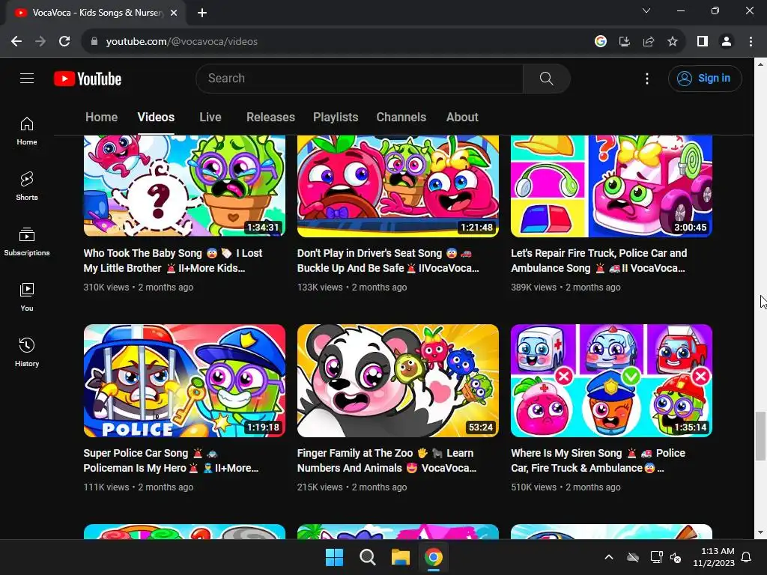Screen dimensions: 767x575
Task: Click the Google icon in address bar
Action: click(600, 42)
